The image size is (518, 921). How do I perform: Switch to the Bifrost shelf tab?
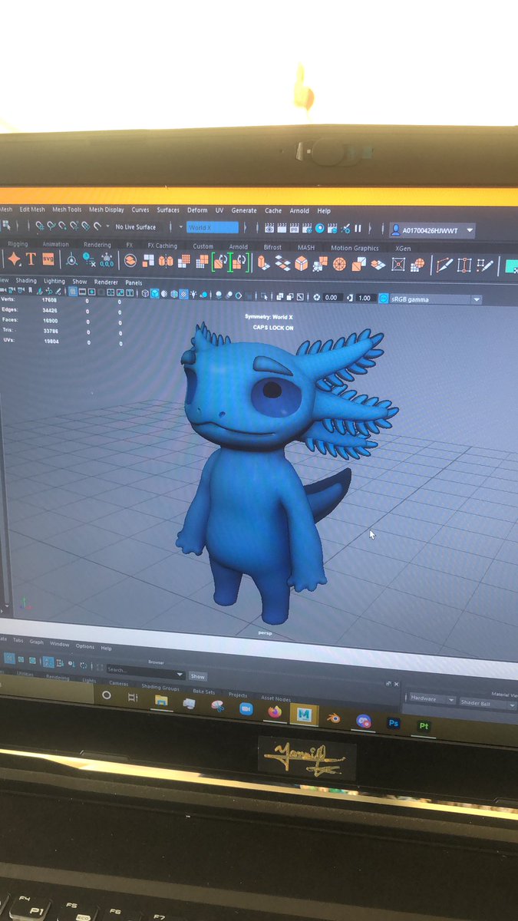272,247
